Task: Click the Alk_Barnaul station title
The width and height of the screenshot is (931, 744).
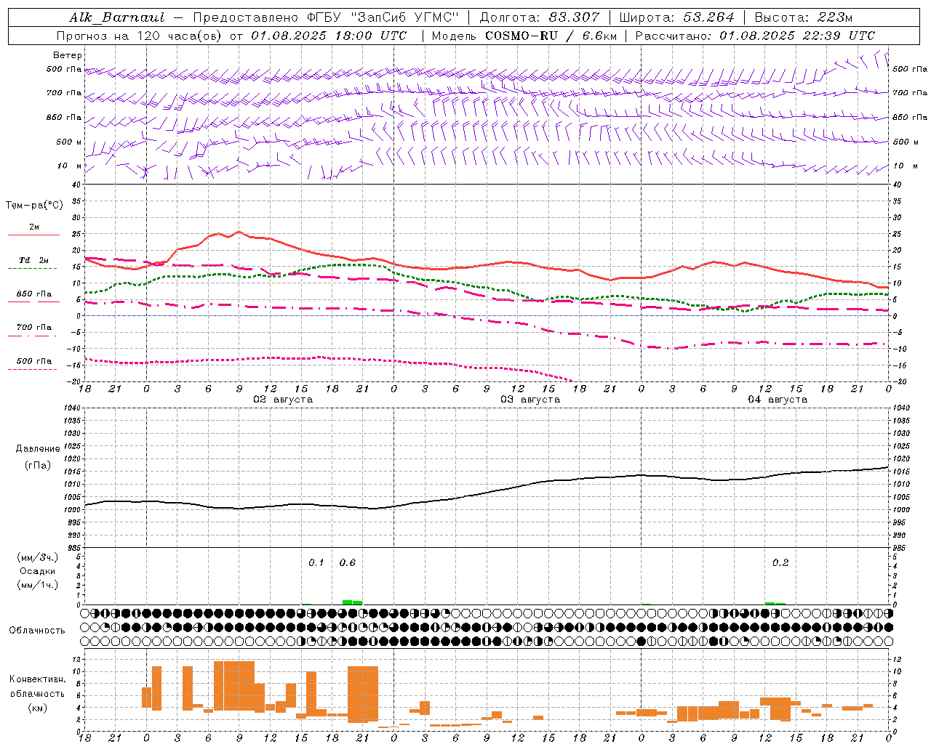Action: 117,17
